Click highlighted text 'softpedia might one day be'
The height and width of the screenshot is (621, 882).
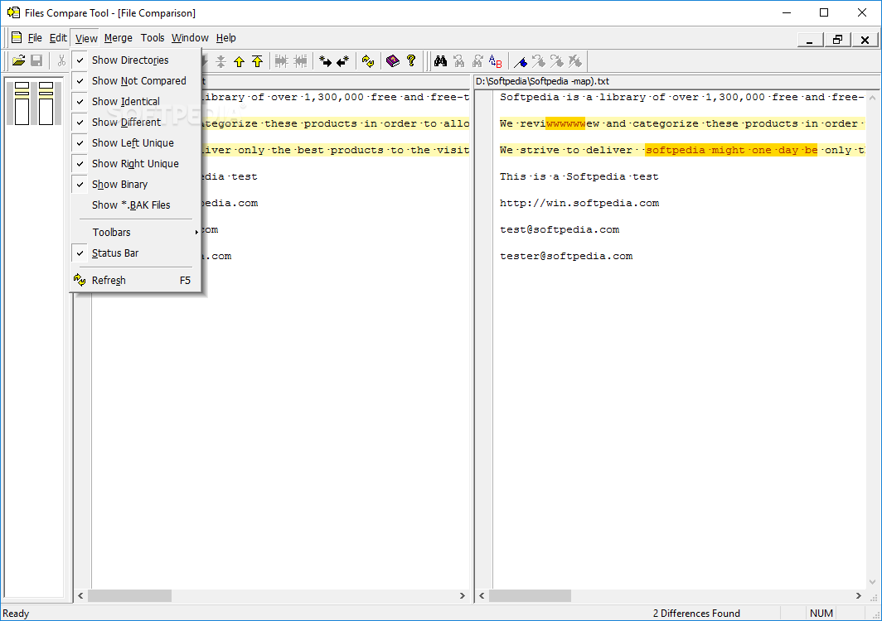pyautogui.click(x=731, y=150)
